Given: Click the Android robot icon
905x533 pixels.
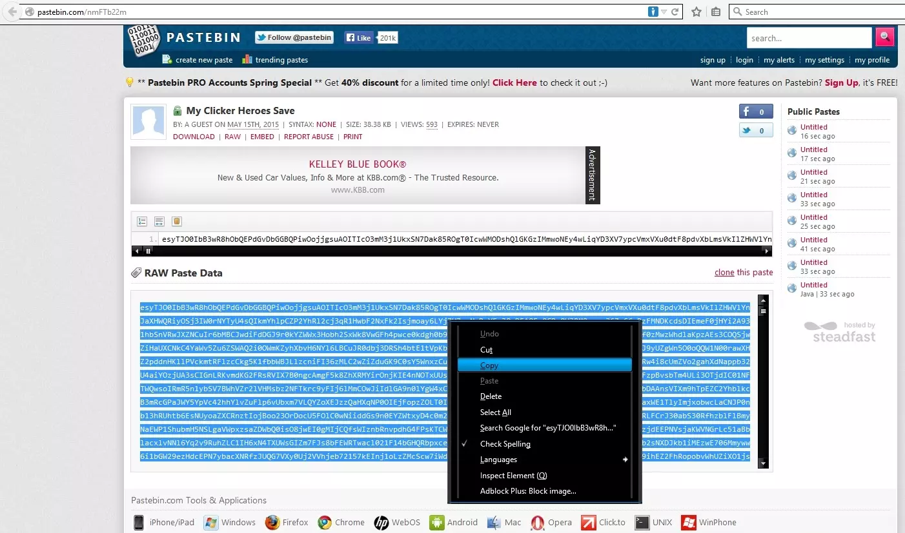Looking at the screenshot, I should pos(436,522).
